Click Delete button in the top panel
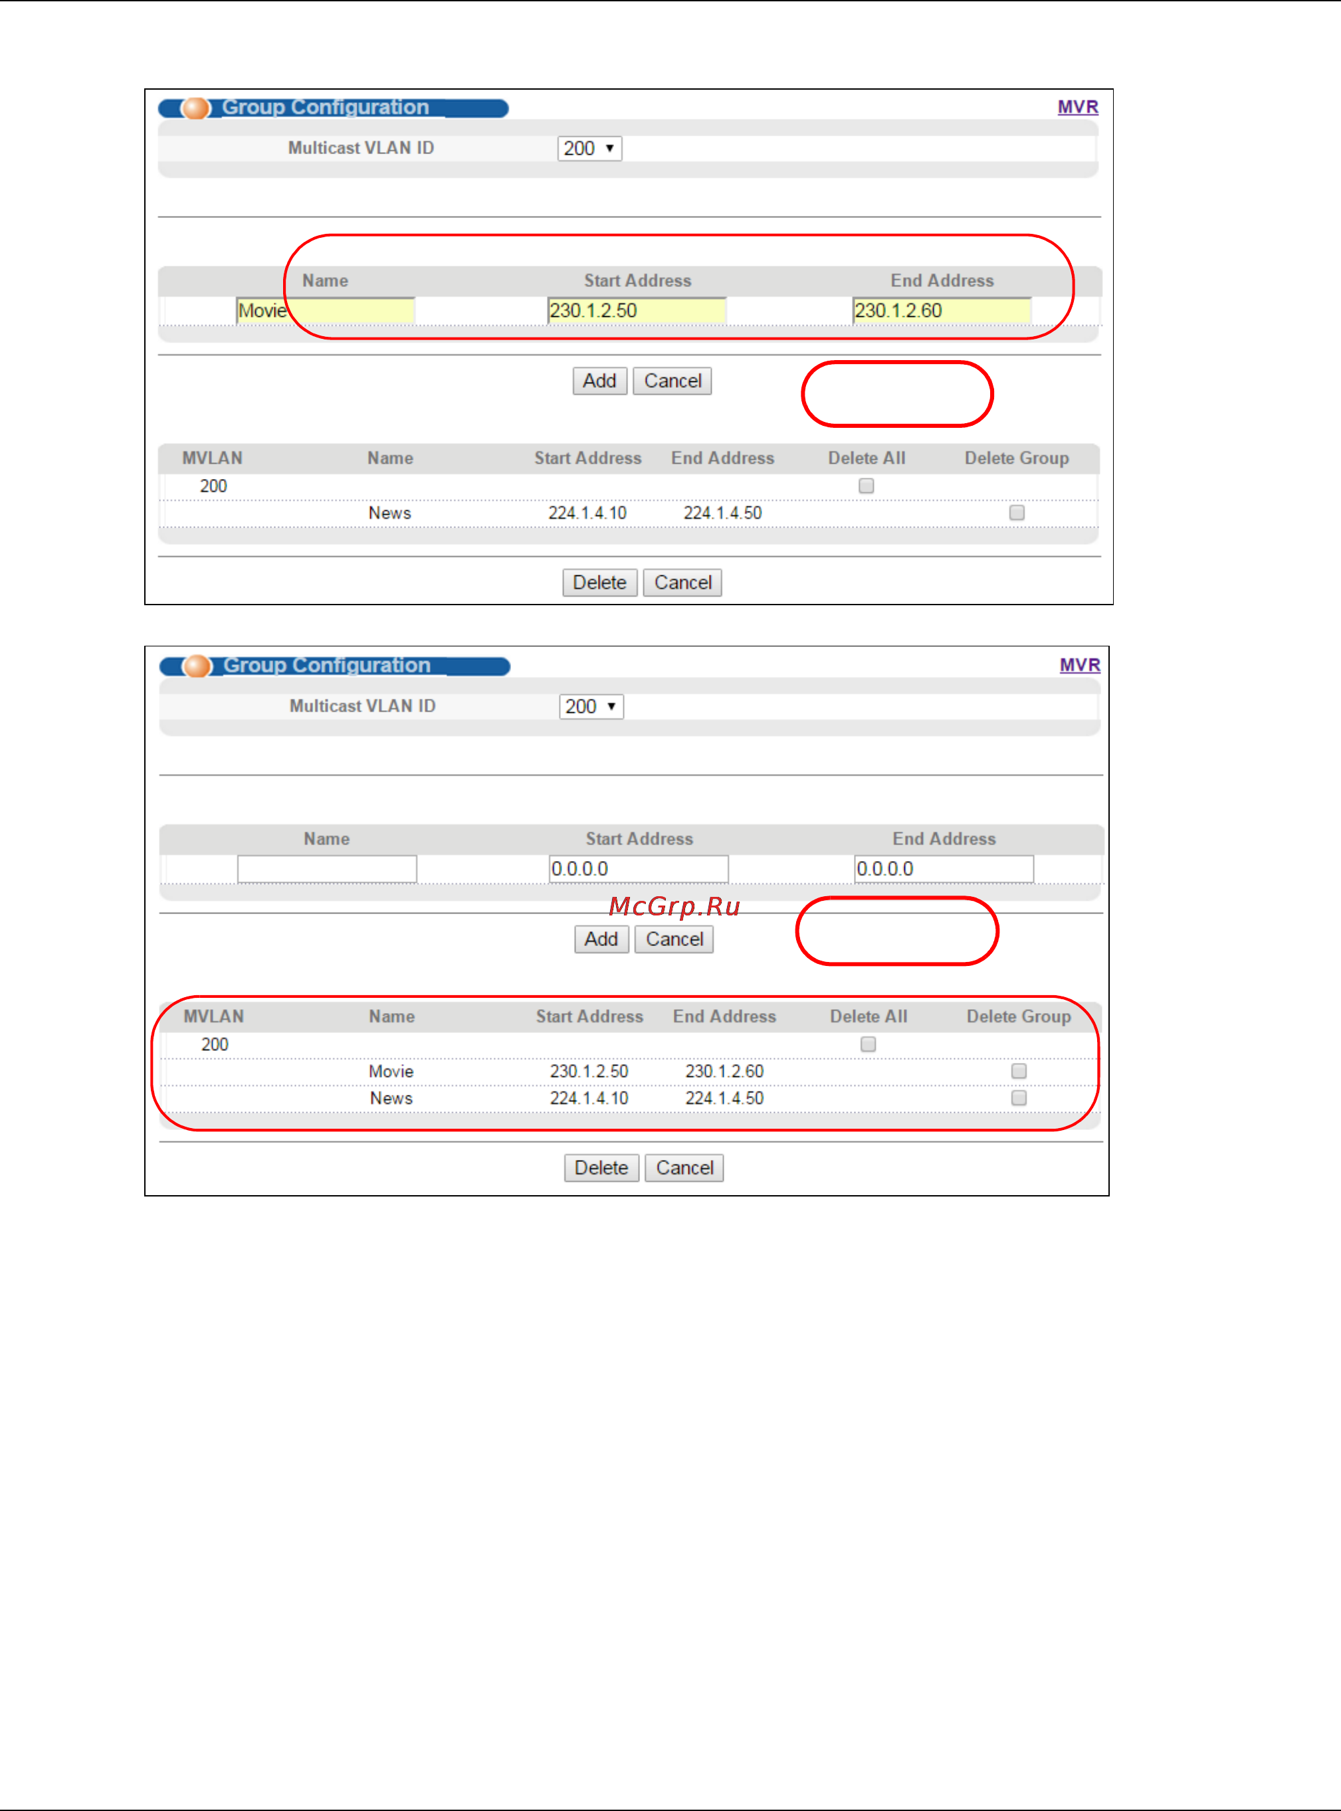Image resolution: width=1341 pixels, height=1811 pixels. pos(600,583)
